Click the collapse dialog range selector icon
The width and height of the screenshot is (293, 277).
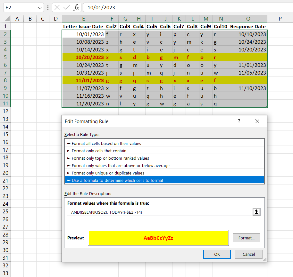pyautogui.click(x=256, y=212)
